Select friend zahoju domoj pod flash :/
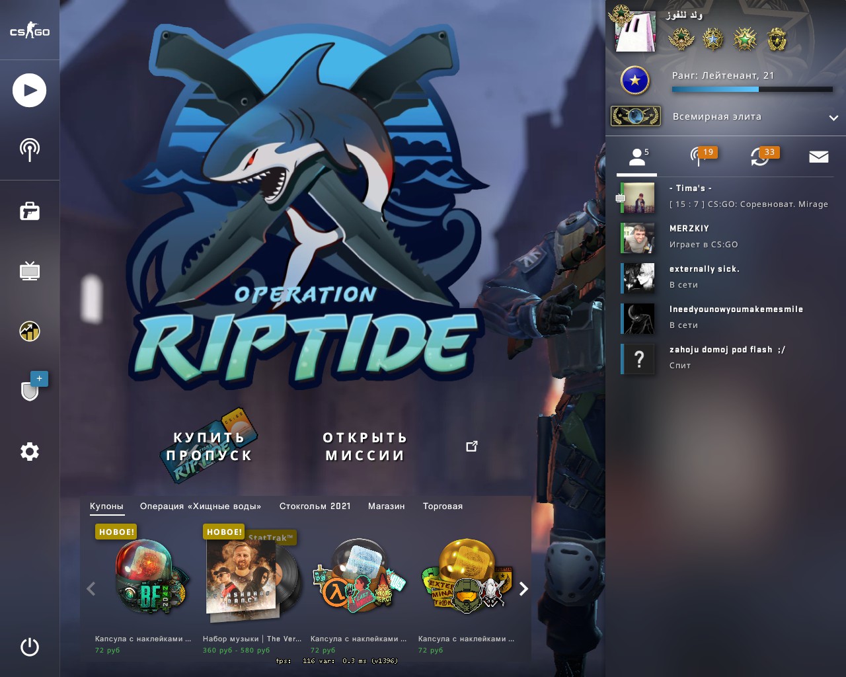Image resolution: width=846 pixels, height=677 pixels. pos(726,358)
